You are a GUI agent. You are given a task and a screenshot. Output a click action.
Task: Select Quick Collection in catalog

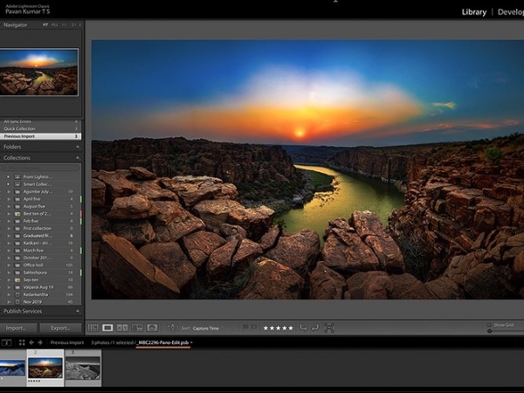pos(40,128)
